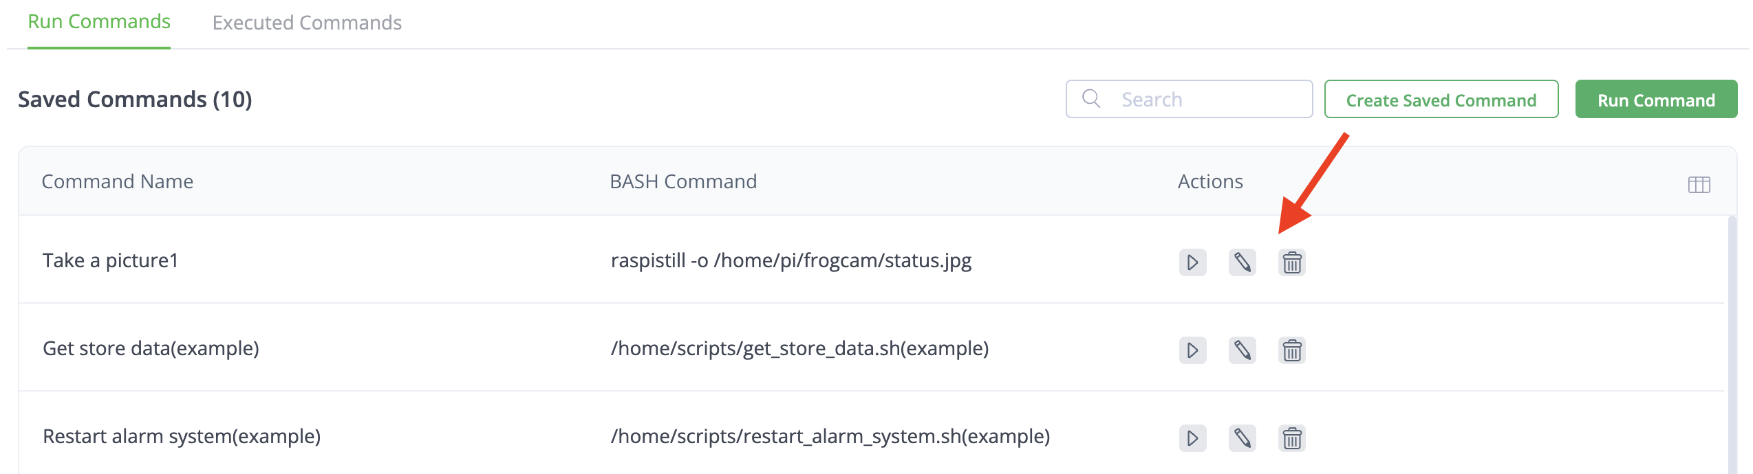
Task: Click the BASH Command column header
Action: (683, 181)
